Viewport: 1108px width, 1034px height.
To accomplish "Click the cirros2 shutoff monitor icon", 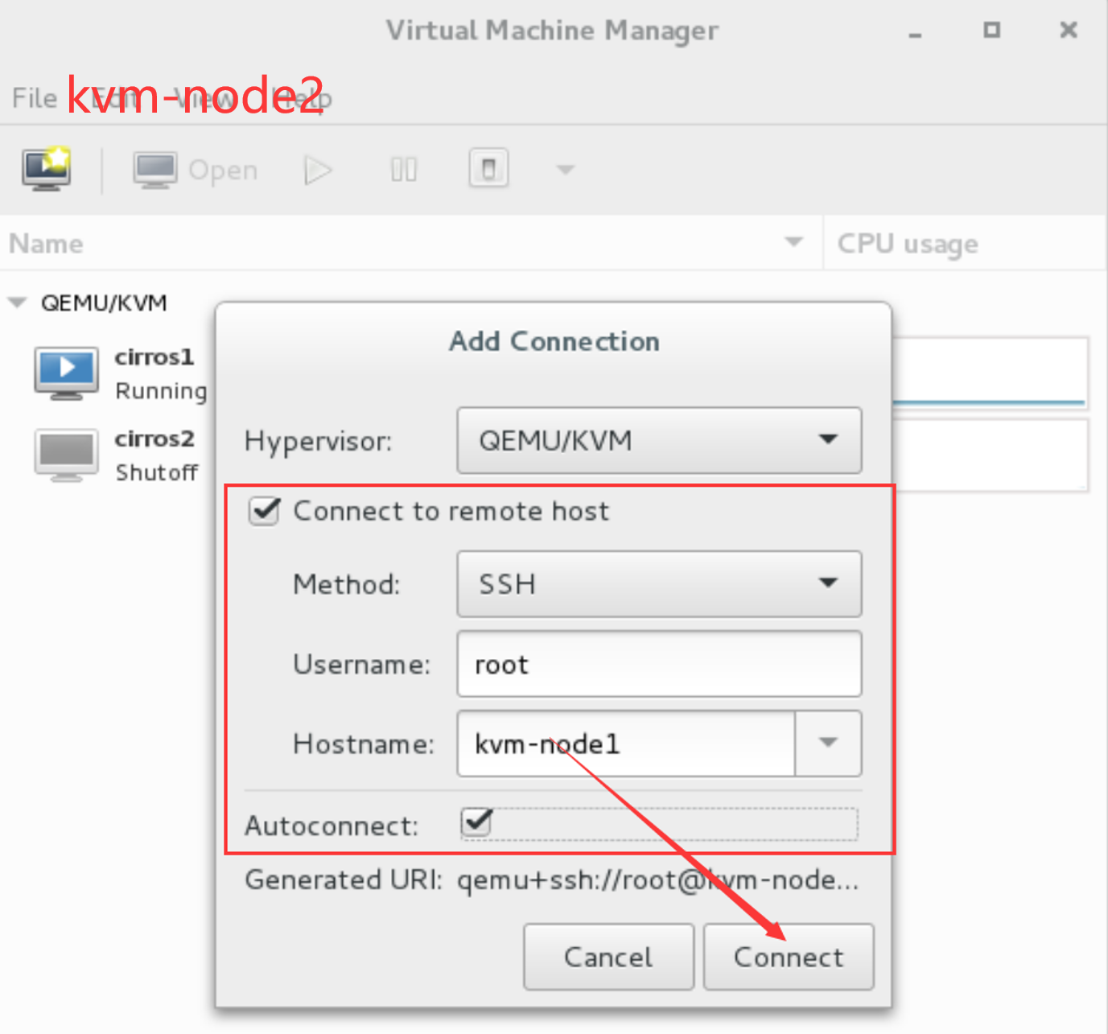I will coord(66,455).
